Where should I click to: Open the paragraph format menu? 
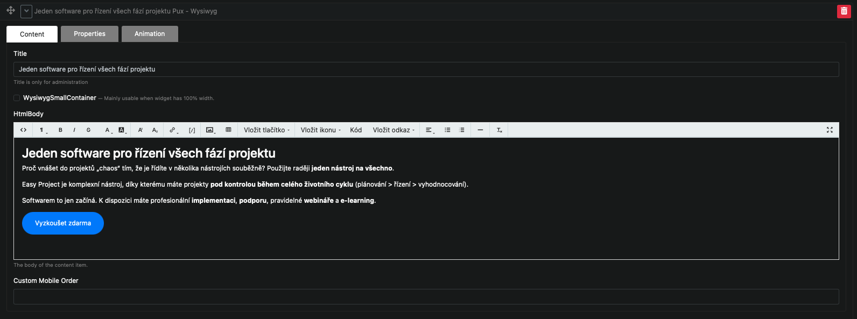43,130
